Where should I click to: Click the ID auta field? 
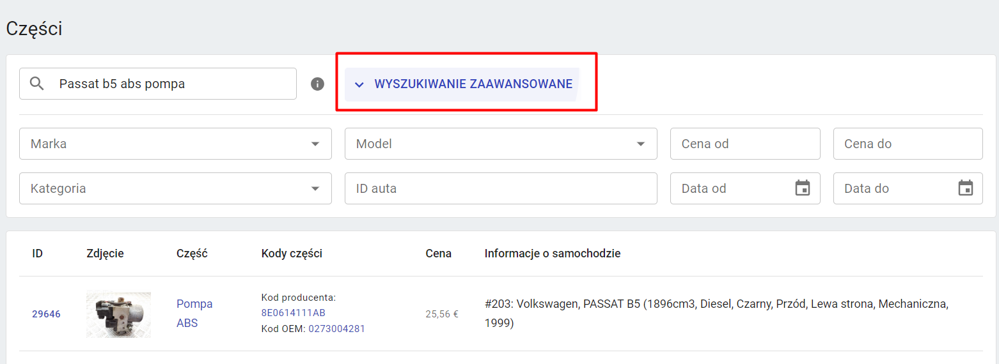pyautogui.click(x=501, y=188)
